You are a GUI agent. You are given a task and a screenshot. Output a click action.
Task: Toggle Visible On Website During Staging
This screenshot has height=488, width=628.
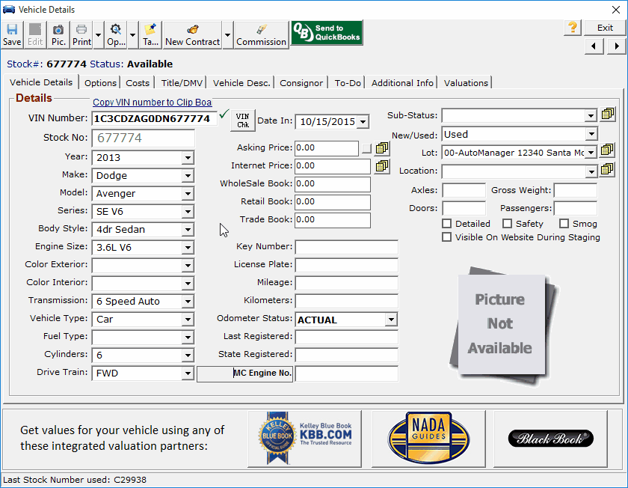447,237
